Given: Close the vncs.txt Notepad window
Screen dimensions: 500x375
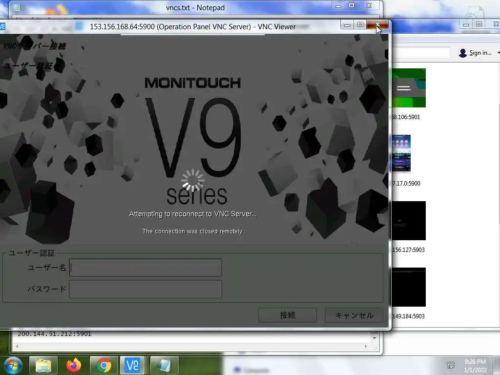Looking at the screenshot, I should coord(369,5).
